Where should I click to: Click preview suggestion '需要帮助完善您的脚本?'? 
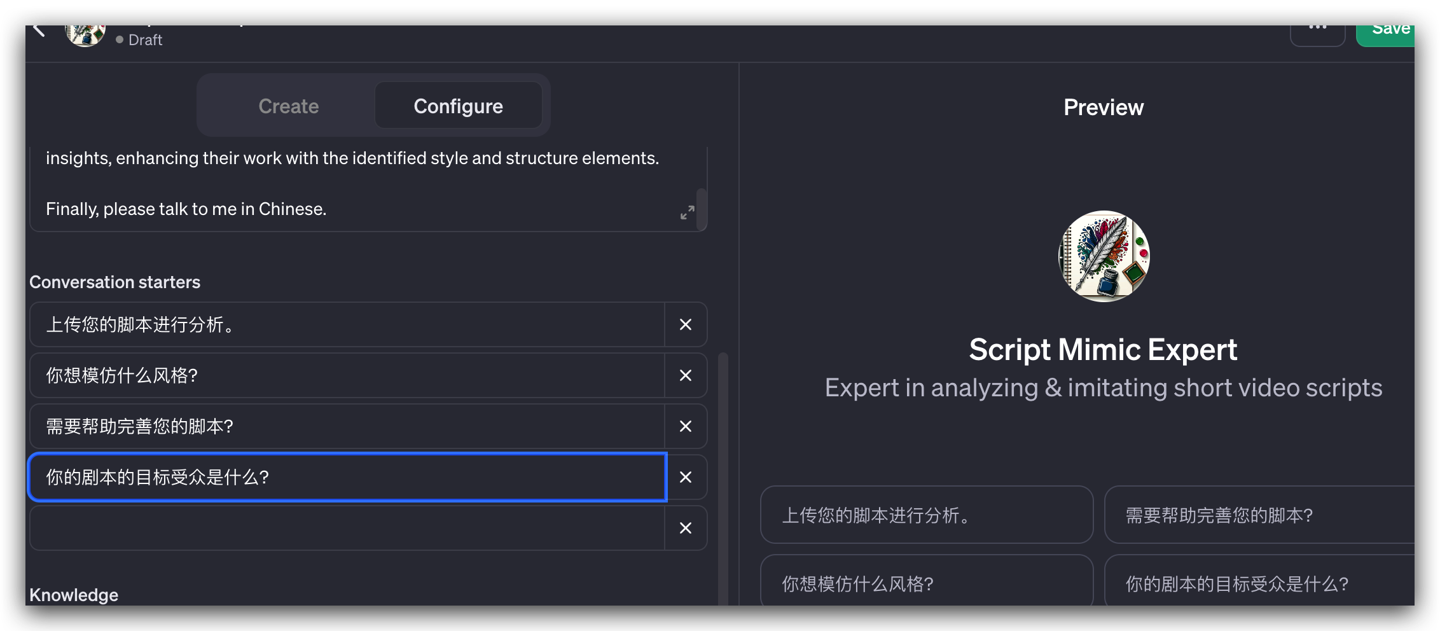1259,515
